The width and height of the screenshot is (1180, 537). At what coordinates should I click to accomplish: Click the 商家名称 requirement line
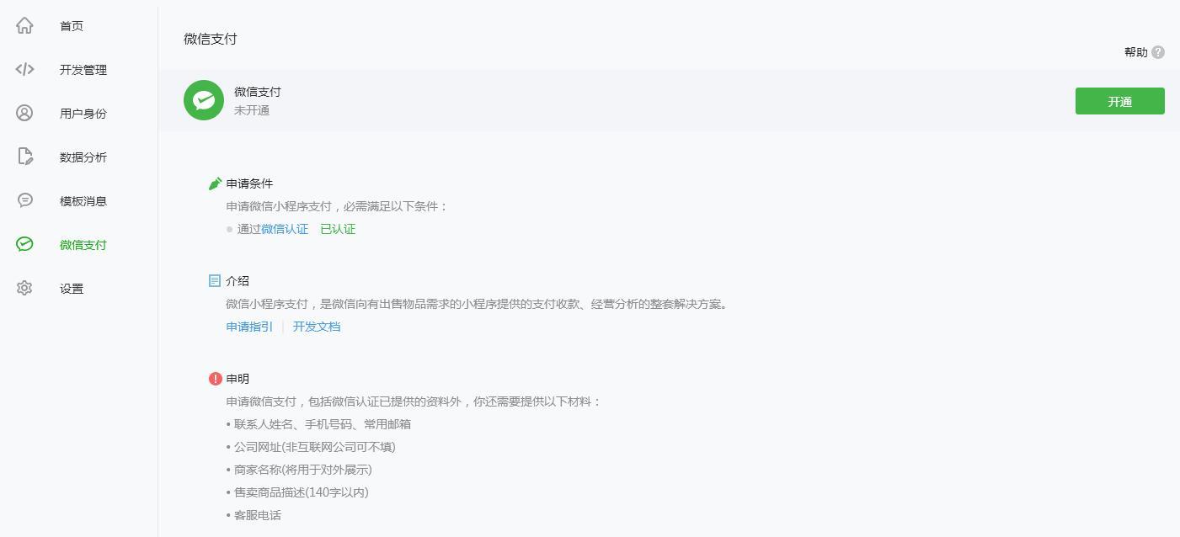[x=299, y=470]
